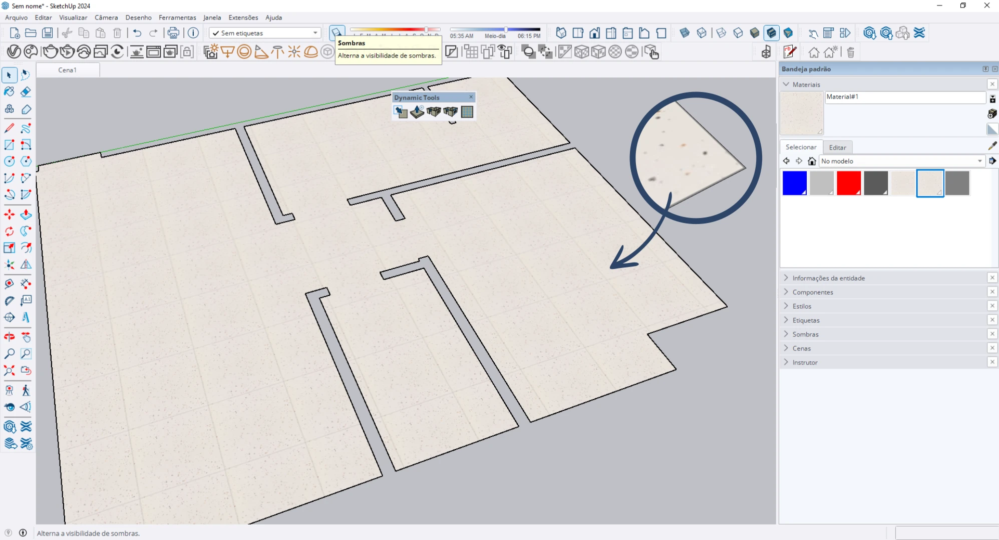Choose the 3D Text tool
The width and height of the screenshot is (999, 540).
pyautogui.click(x=26, y=317)
